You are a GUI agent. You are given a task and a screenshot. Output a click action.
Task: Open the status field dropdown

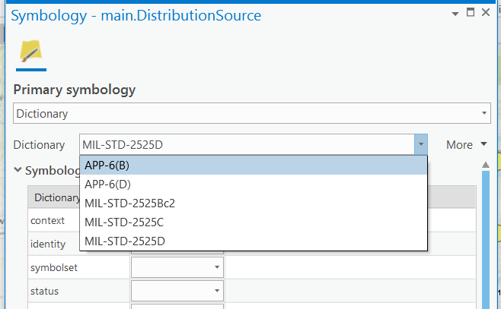point(177,291)
